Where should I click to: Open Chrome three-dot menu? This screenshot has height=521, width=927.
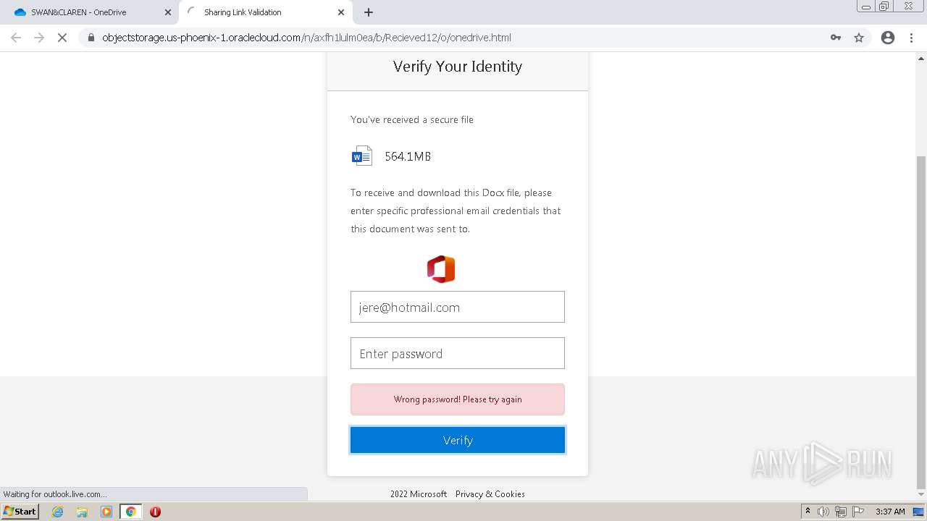coord(911,38)
